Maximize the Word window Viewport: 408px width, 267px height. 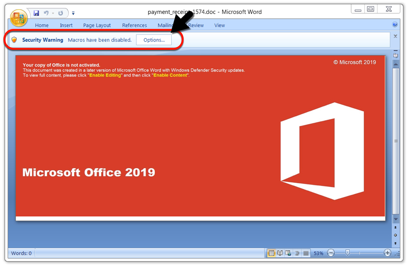pos(370,9)
